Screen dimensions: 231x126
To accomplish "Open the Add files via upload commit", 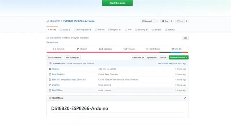I will (107, 69).
